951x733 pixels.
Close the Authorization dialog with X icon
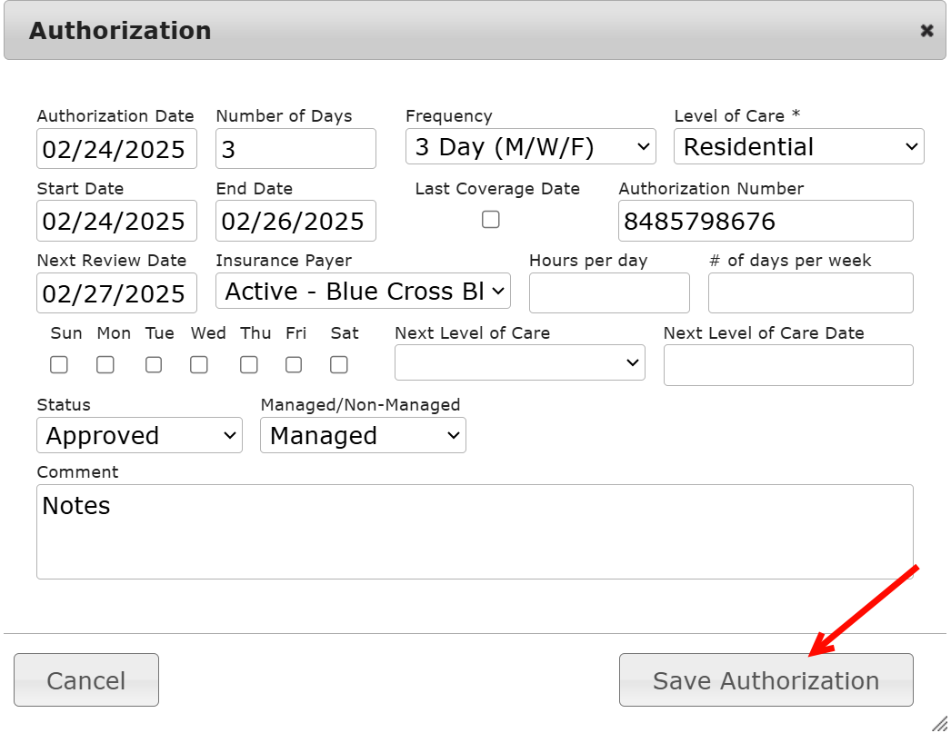pos(926,31)
